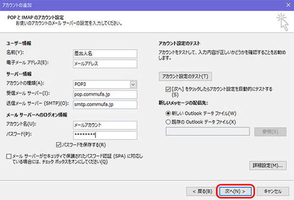Select the 受信メール サーバー field

pyautogui.click(x=103, y=93)
